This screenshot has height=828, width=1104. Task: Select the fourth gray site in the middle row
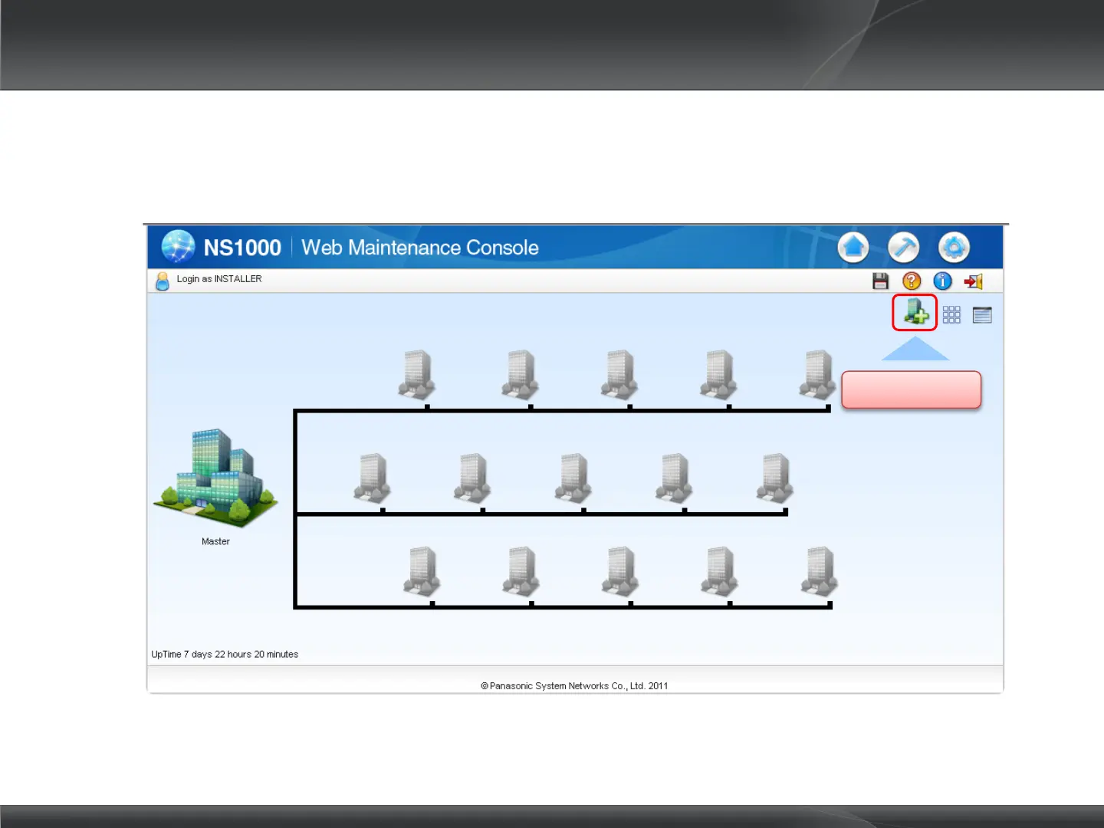[675, 478]
